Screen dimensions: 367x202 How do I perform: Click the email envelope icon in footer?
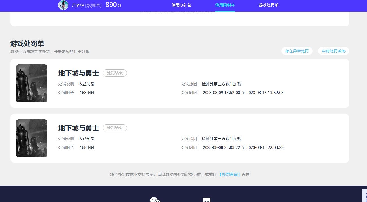click(206, 200)
